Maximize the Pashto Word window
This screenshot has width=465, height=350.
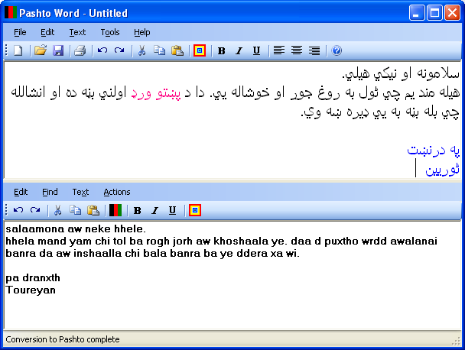(x=434, y=13)
